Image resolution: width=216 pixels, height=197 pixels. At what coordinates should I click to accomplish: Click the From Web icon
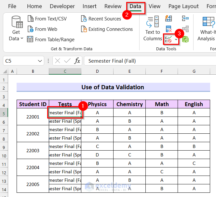tap(30, 29)
